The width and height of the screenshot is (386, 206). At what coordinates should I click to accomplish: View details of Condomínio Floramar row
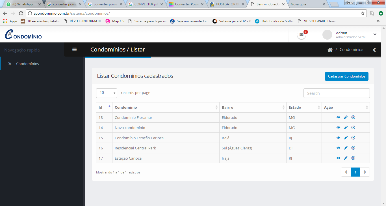point(338,117)
